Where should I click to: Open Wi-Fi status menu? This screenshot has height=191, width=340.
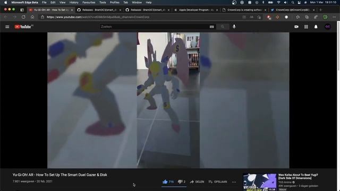[x=278, y=2]
